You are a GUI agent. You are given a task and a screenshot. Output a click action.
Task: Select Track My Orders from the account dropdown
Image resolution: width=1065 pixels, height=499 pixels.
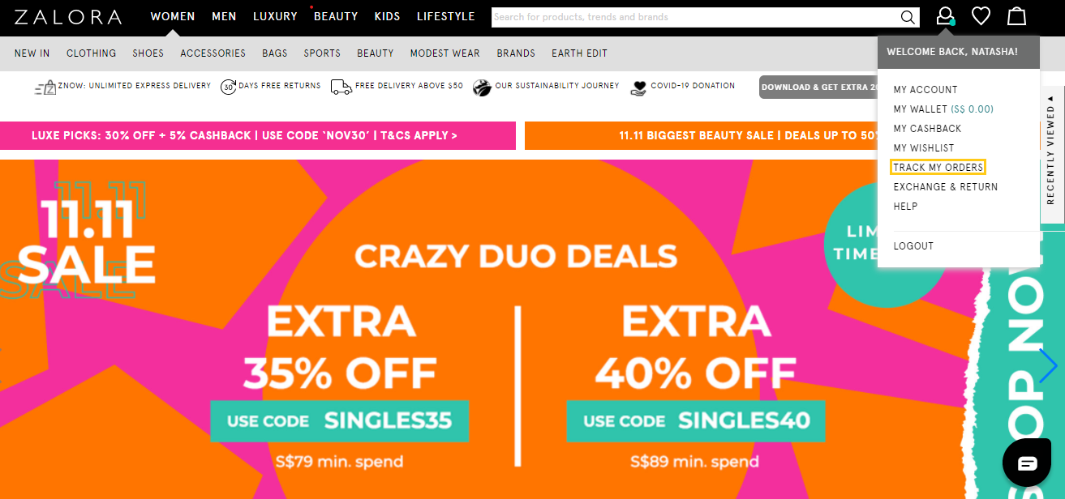938,167
